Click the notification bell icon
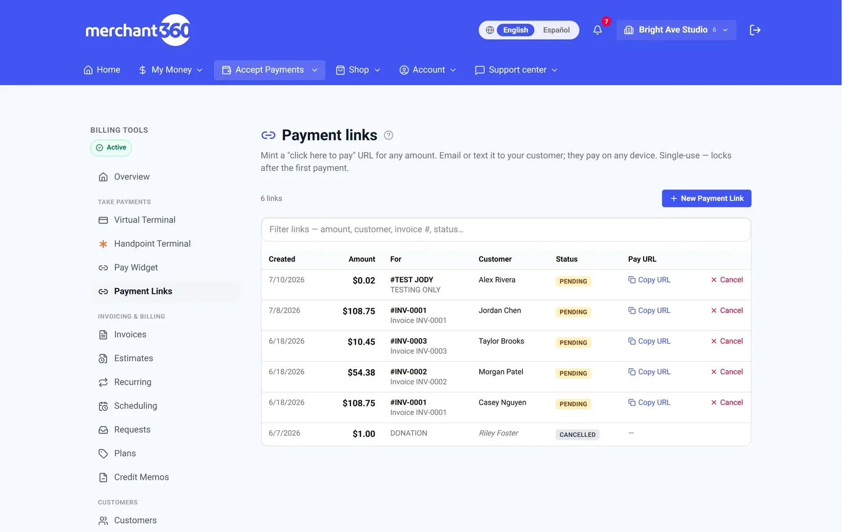Screen dimensions: 851x532 597,30
